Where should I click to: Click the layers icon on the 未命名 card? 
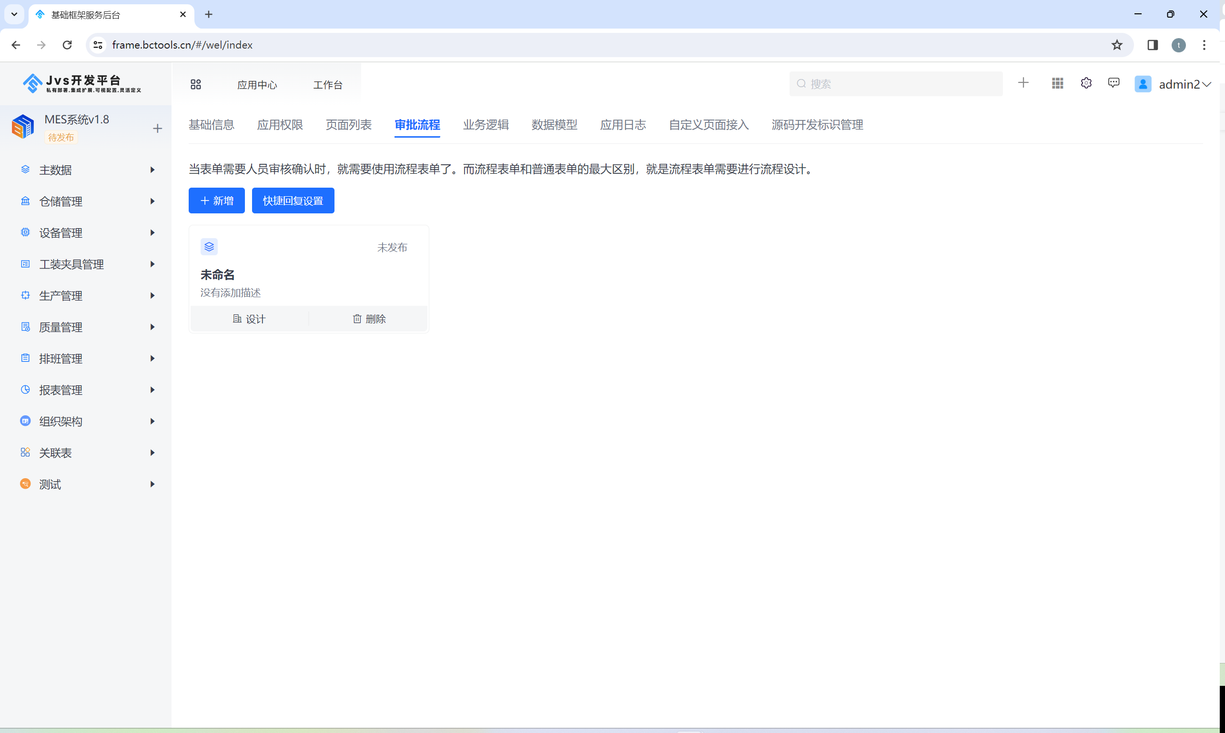(209, 246)
